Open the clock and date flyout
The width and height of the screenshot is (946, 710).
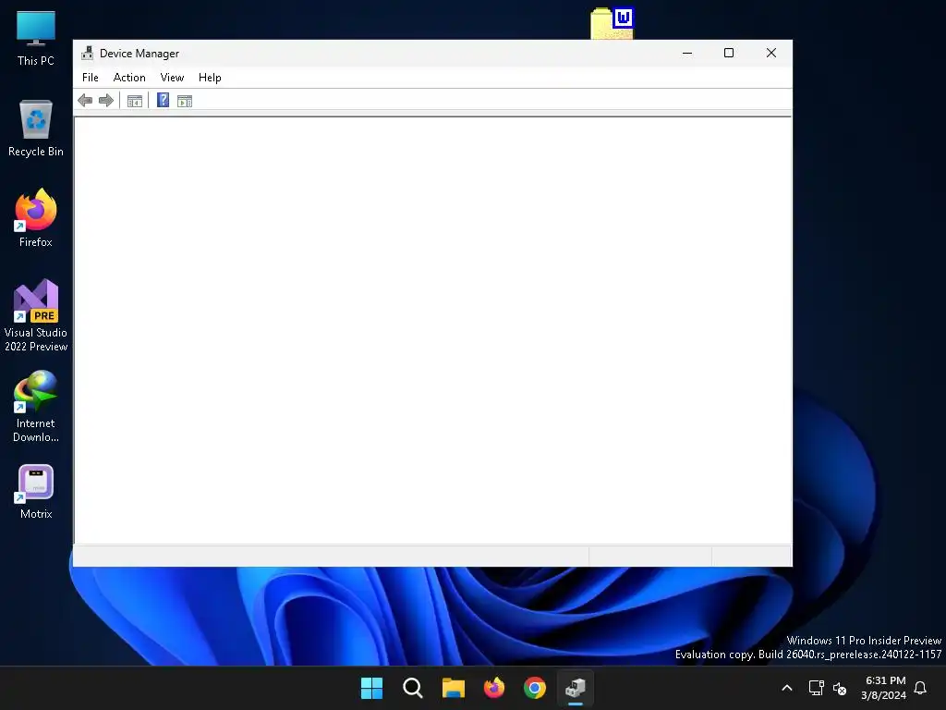pos(884,688)
